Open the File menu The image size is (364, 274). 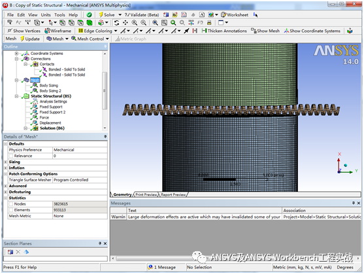[10, 15]
